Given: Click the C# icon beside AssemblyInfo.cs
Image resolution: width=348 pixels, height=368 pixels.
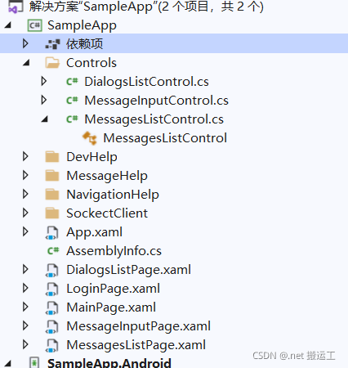Looking at the screenshot, I should click(x=53, y=251).
